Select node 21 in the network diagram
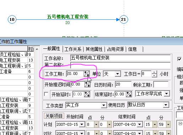This screenshot has width=183, height=135. tap(124, 19)
